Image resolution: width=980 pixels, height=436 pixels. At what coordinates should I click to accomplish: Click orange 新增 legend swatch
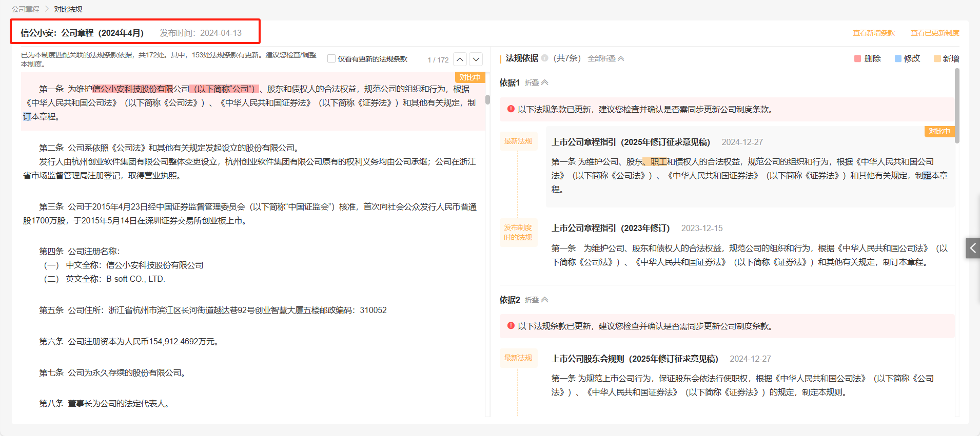[937, 58]
